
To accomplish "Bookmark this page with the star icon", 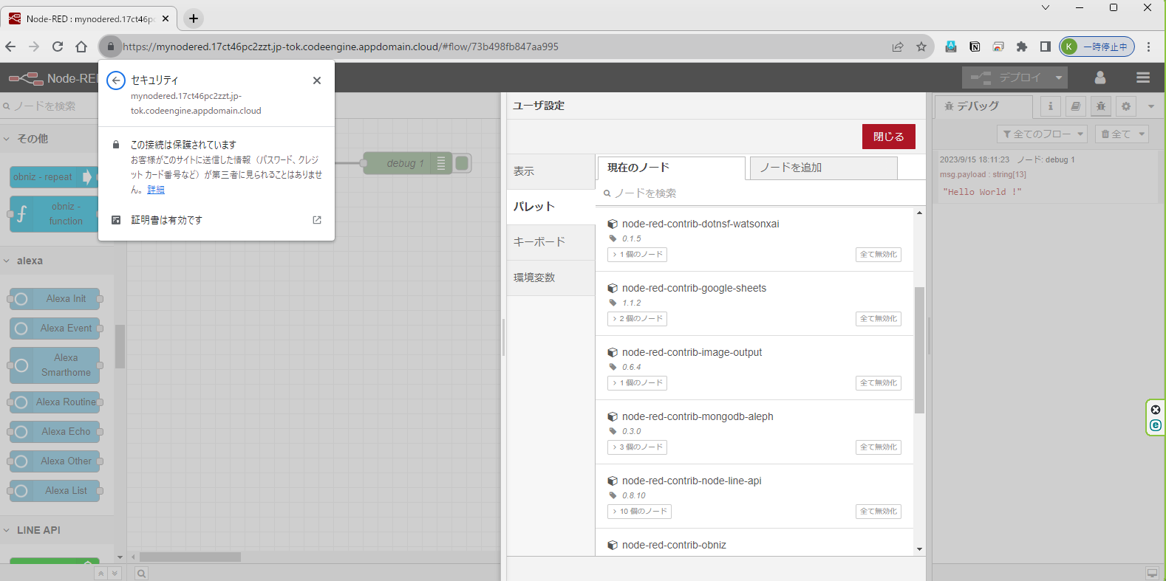I will point(921,47).
